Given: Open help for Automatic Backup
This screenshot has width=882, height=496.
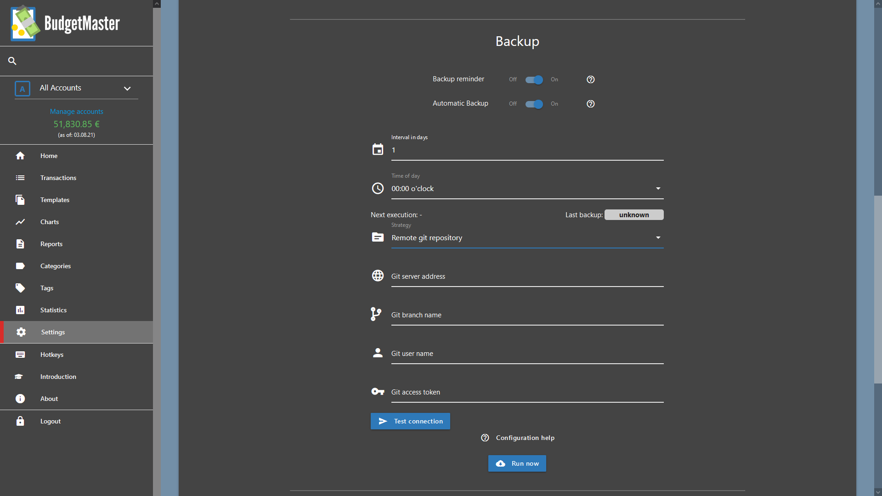Looking at the screenshot, I should 591,104.
